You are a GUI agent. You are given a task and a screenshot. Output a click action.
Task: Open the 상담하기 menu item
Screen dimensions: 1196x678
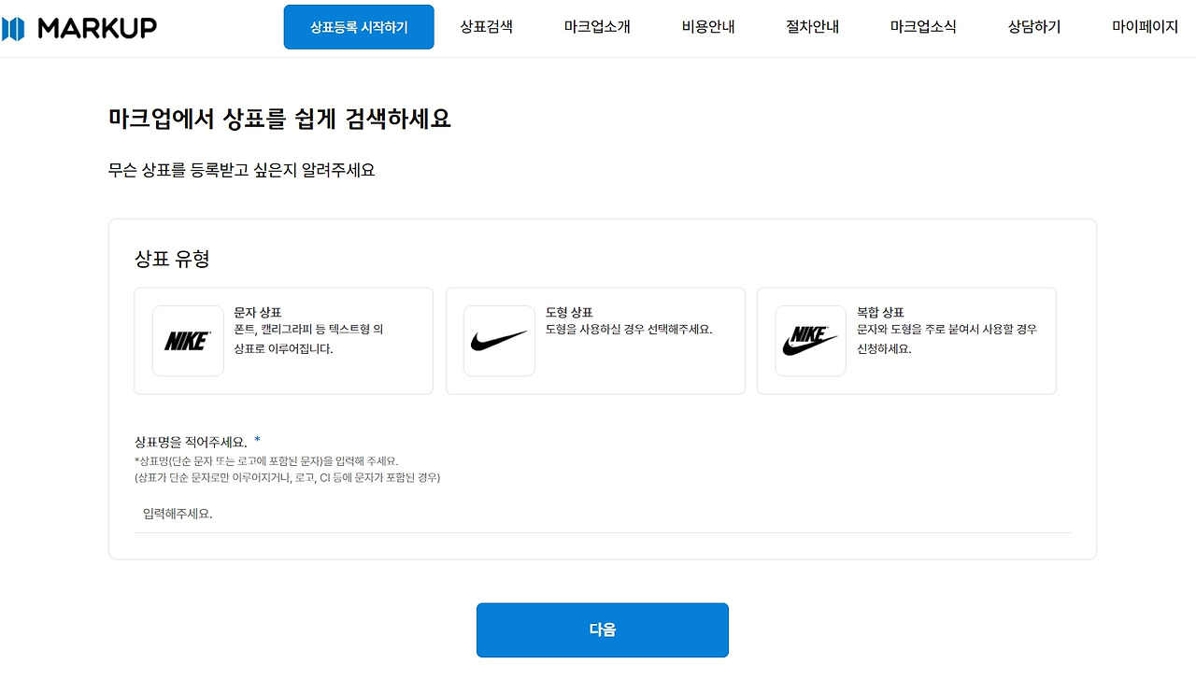coord(1034,27)
